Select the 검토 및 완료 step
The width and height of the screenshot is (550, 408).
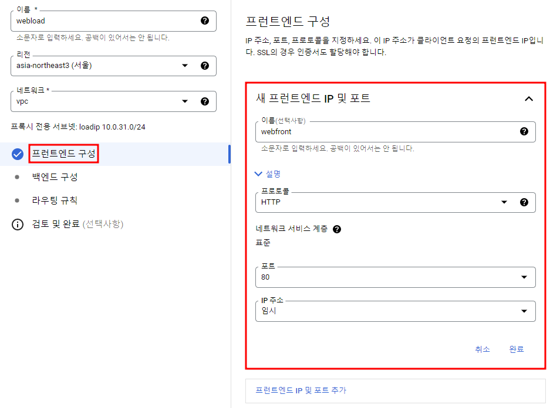coord(77,224)
